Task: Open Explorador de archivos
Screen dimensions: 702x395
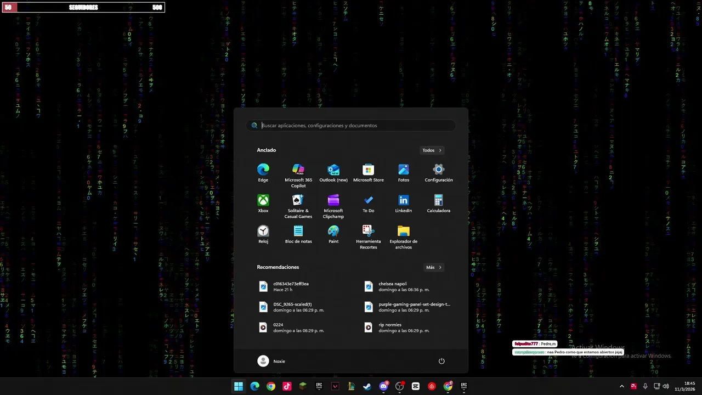Action: click(404, 237)
